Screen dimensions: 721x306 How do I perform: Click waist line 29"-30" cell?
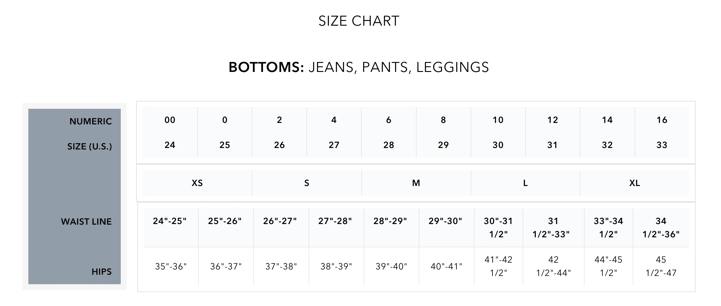[445, 221]
